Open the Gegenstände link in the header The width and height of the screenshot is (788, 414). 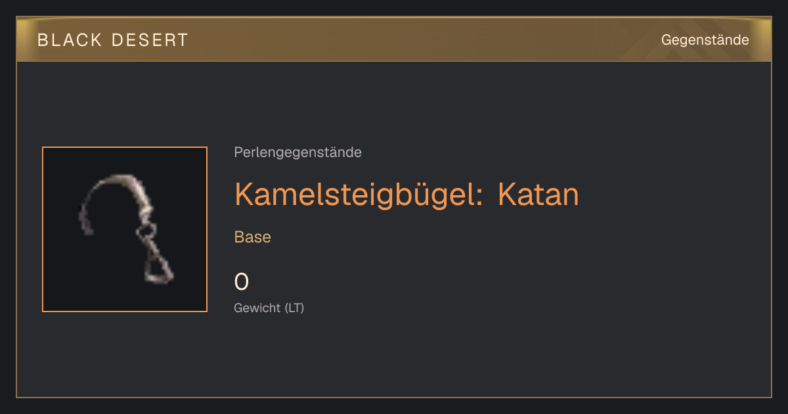pyautogui.click(x=705, y=40)
